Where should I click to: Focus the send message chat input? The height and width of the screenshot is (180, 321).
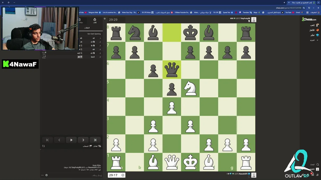click(75, 175)
